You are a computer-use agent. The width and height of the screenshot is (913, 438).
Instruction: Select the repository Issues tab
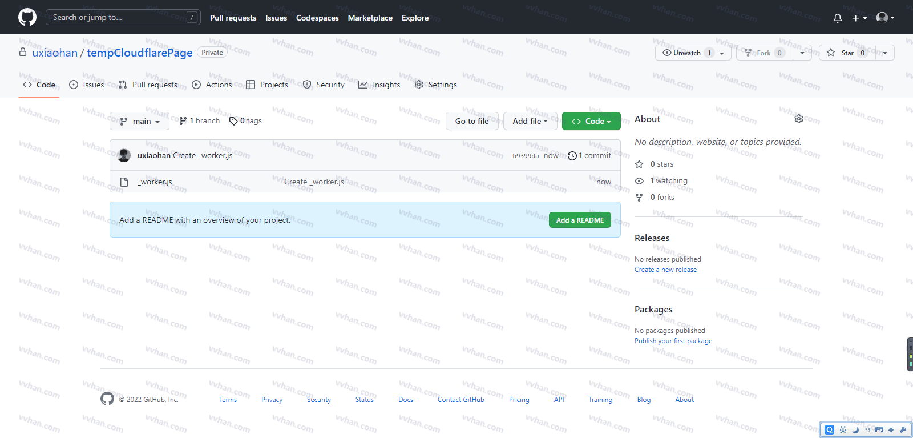[87, 85]
